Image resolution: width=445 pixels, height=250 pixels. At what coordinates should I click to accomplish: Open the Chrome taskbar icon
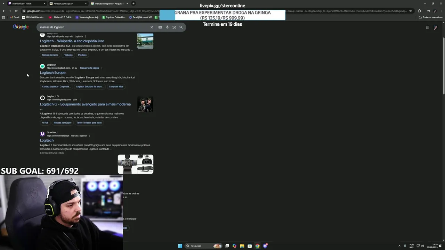(x=257, y=246)
